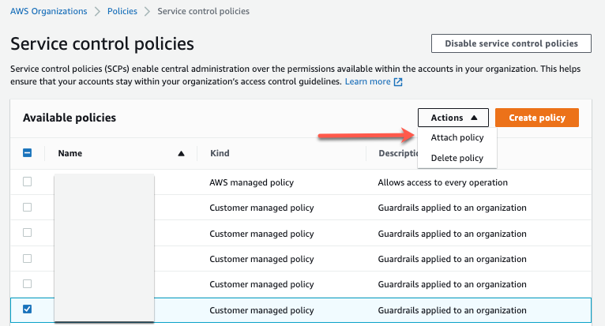605x326 pixels.
Task: Click the breadcrumb chevron after AWS Organizations
Action: 98,12
